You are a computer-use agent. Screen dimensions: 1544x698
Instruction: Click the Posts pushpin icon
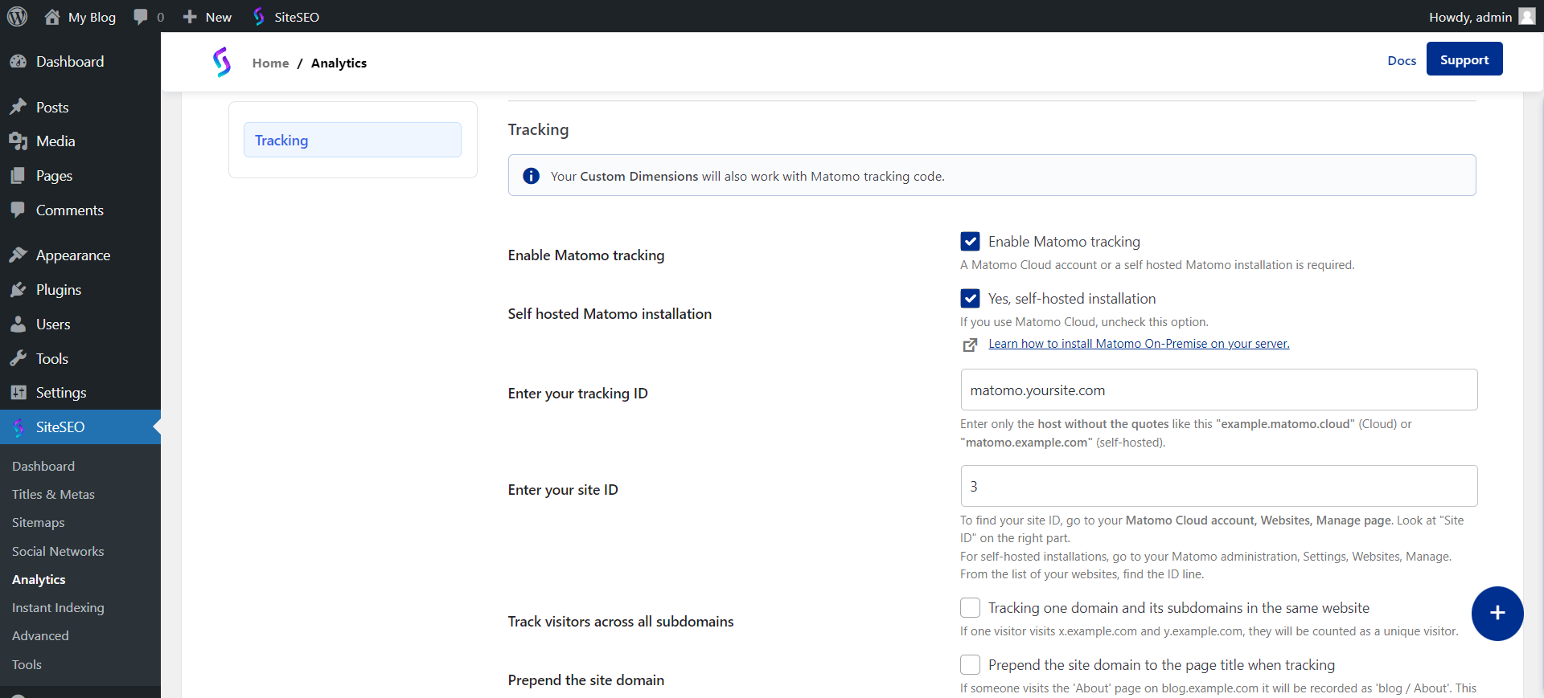pyautogui.click(x=18, y=107)
